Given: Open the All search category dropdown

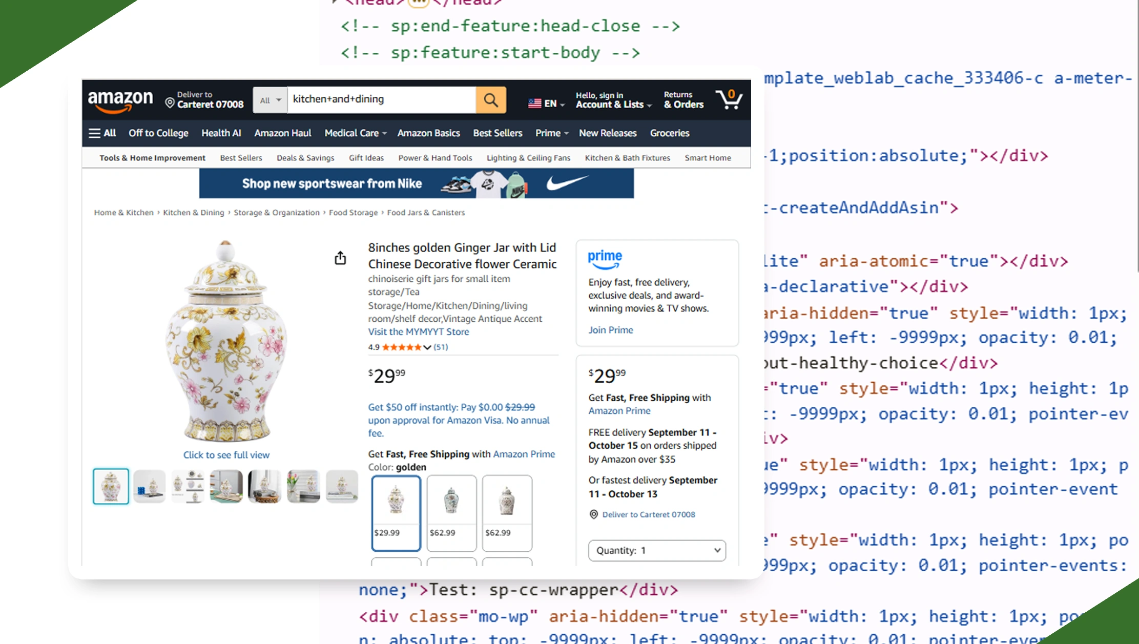Looking at the screenshot, I should click(271, 100).
